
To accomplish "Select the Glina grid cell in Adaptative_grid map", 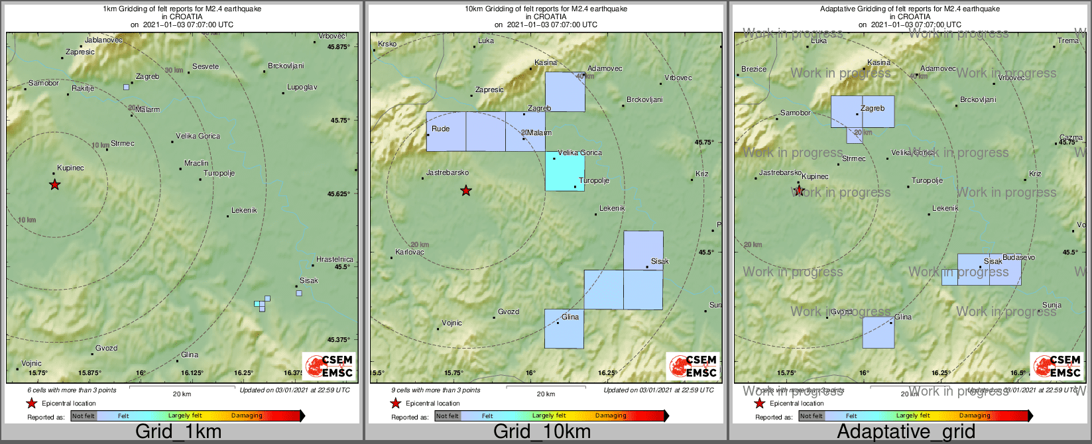I will pos(879,333).
